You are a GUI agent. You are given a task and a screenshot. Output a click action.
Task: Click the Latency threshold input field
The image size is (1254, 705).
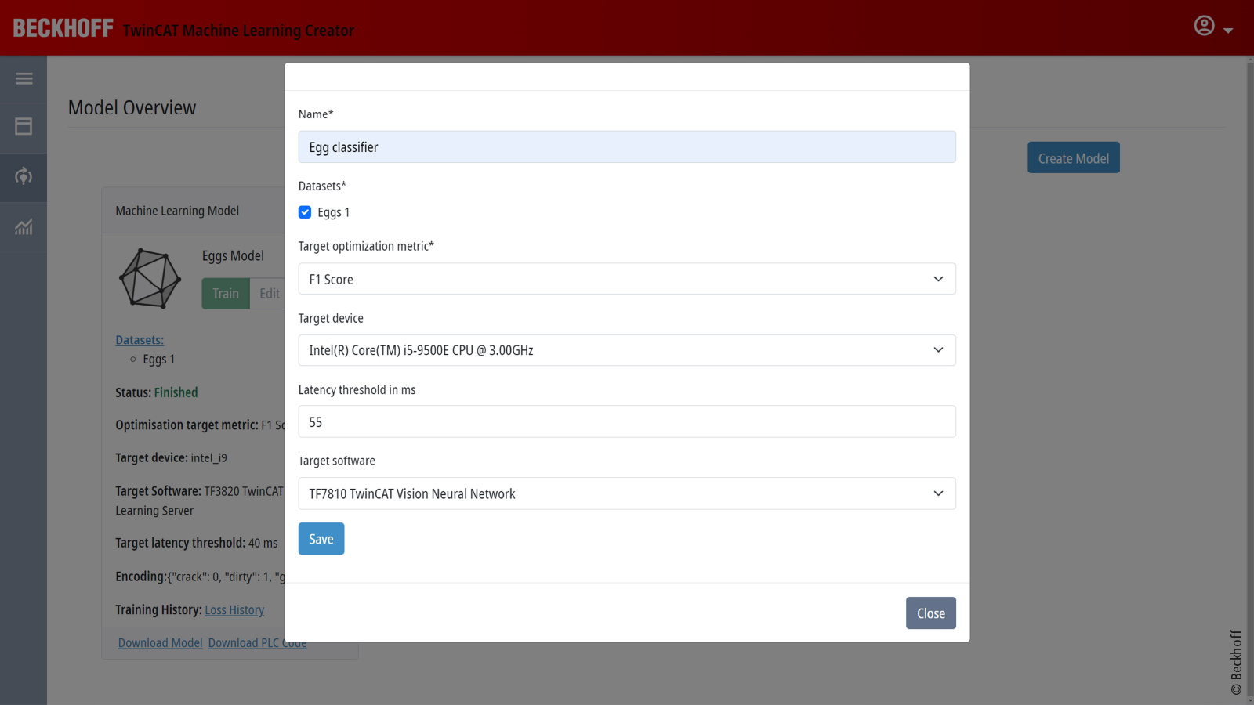pos(626,422)
